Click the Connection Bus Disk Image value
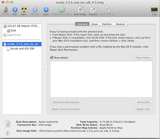Viewport: 160px width, 139px height. (45, 125)
